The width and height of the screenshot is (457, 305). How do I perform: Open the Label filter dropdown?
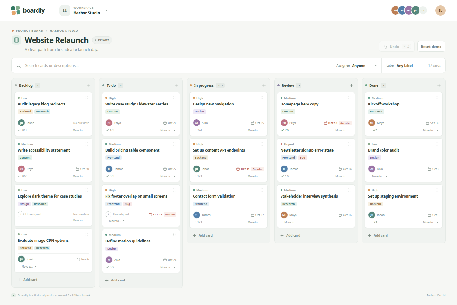pos(403,66)
